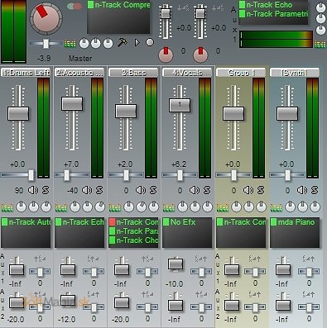Click the Synth channel pan slider
327x328 pixels.
pos(288,175)
